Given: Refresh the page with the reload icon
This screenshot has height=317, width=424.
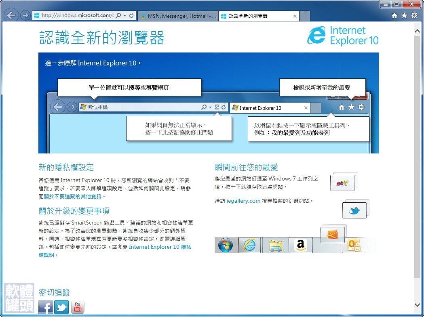Looking at the screenshot, I should (x=131, y=15).
